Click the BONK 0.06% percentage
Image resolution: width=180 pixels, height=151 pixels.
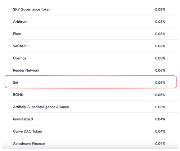160,95
